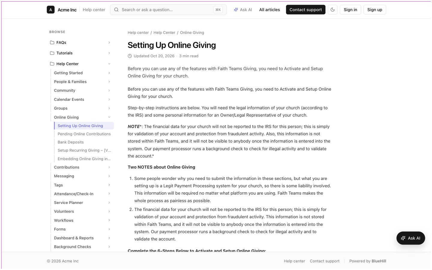This screenshot has width=432, height=270.
Task: Expand the Messaging category
Action: tap(82, 176)
